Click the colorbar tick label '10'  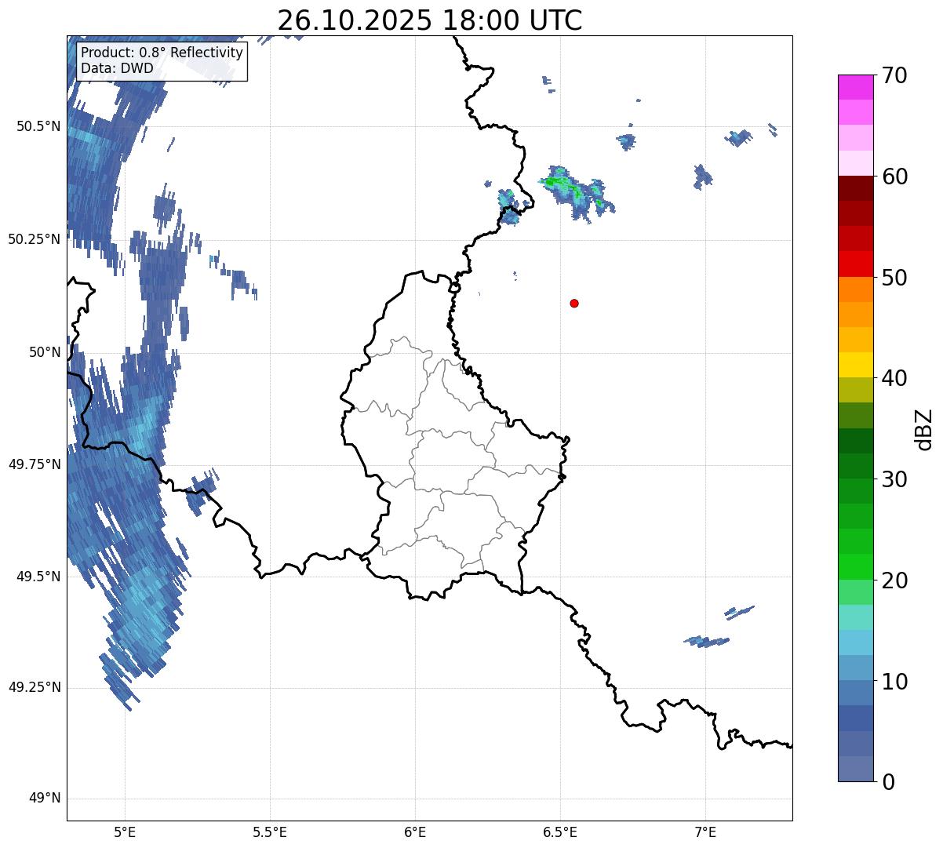tap(894, 682)
